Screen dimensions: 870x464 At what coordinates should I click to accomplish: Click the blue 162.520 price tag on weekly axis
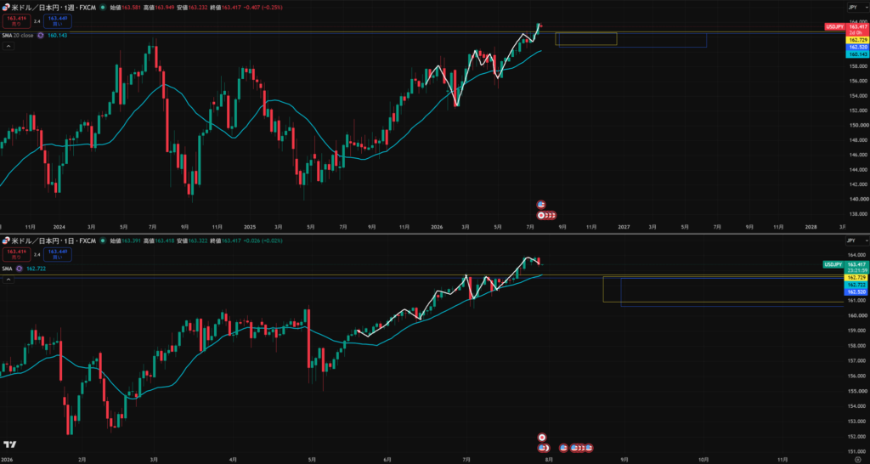point(856,48)
